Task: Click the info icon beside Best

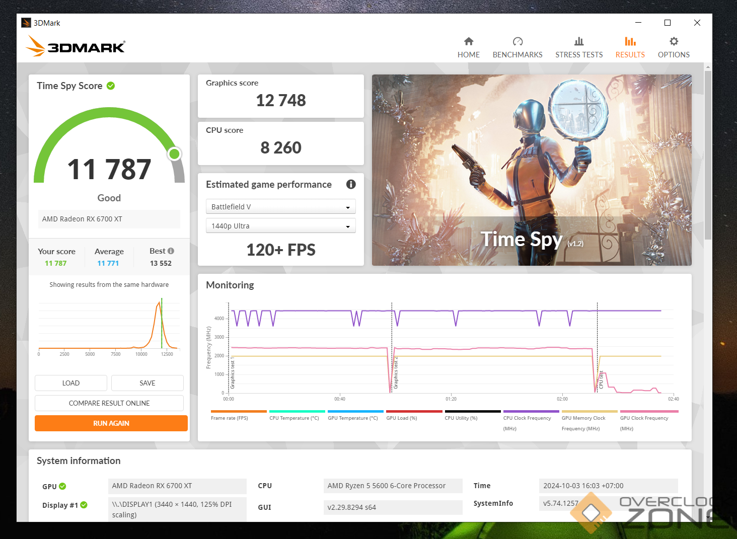Action: click(x=171, y=251)
